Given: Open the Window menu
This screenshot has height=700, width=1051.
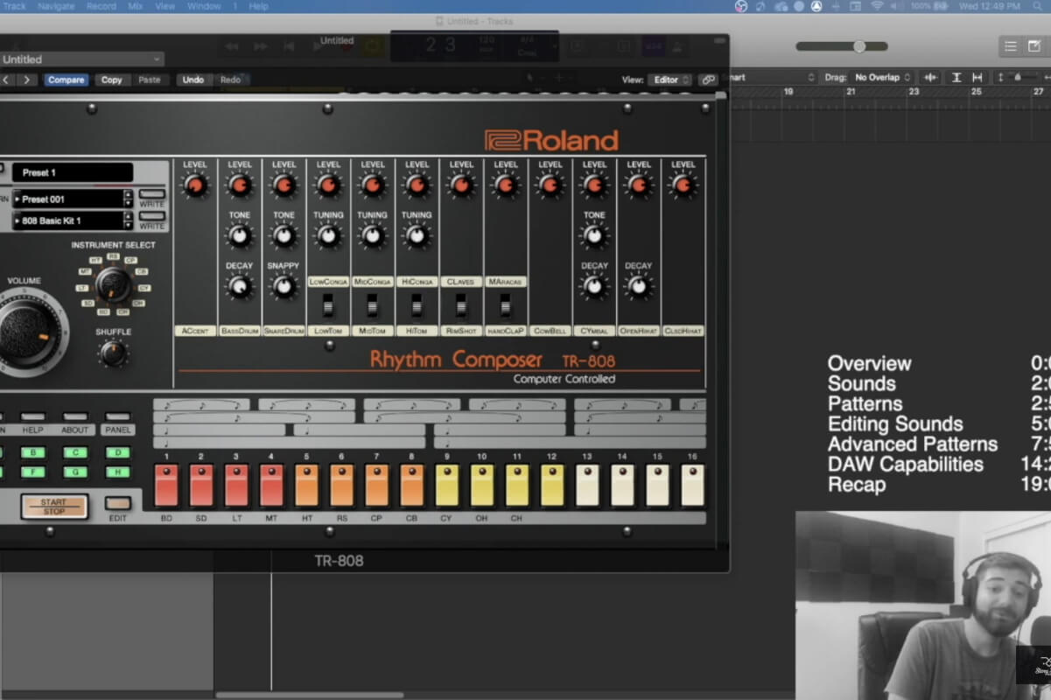Looking at the screenshot, I should (204, 6).
